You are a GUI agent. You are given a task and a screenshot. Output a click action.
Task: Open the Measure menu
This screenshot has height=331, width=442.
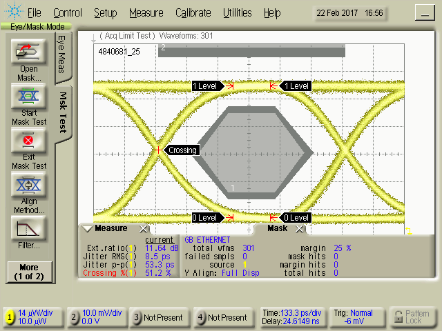click(x=146, y=13)
